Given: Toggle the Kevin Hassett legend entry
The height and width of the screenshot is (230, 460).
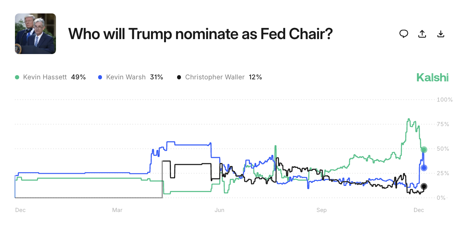Looking at the screenshot, I should click(50, 77).
